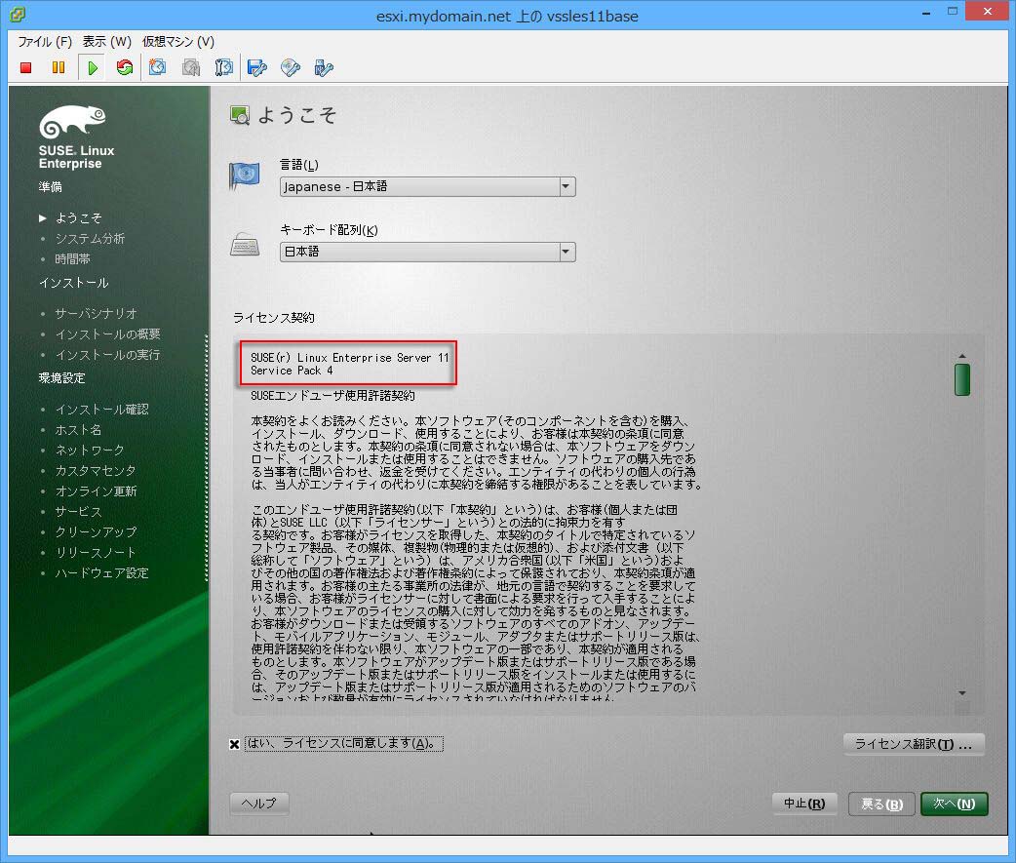The height and width of the screenshot is (863, 1016).
Task: Power off the VM with the red stop icon
Action: (26, 67)
